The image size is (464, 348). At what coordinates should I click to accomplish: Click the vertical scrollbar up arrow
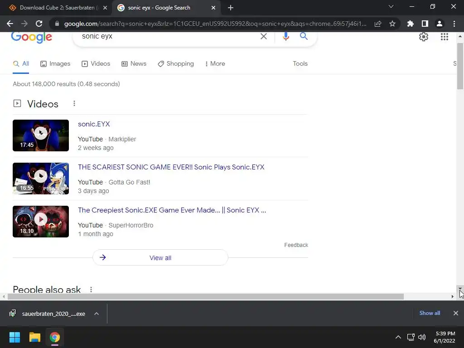[x=460, y=36]
